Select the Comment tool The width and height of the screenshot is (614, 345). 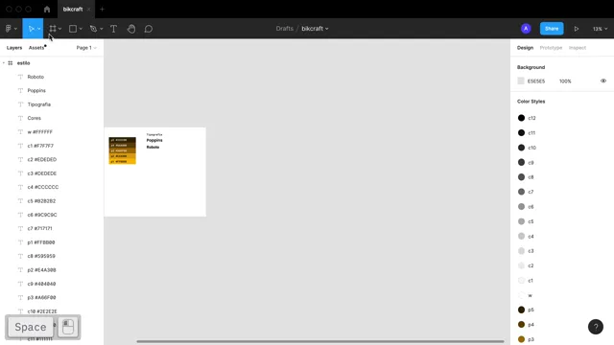tap(149, 29)
